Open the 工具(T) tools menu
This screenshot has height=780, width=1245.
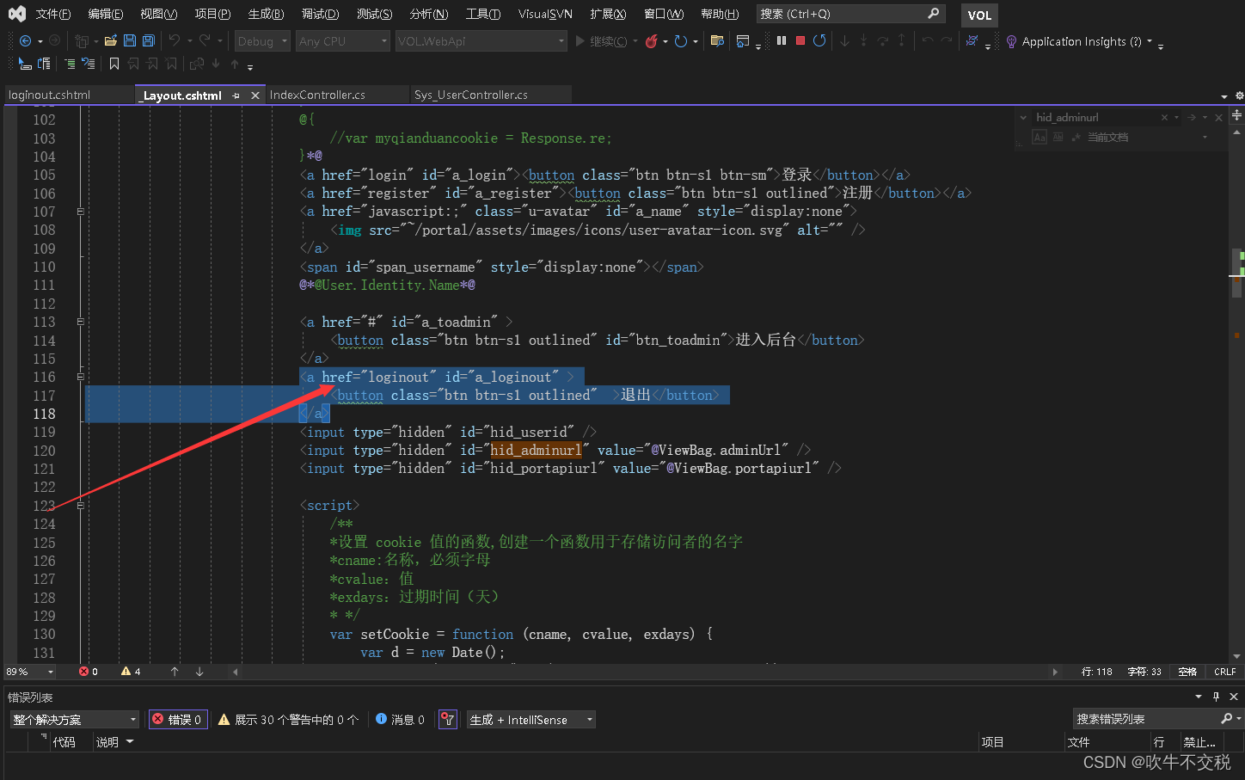tap(483, 14)
